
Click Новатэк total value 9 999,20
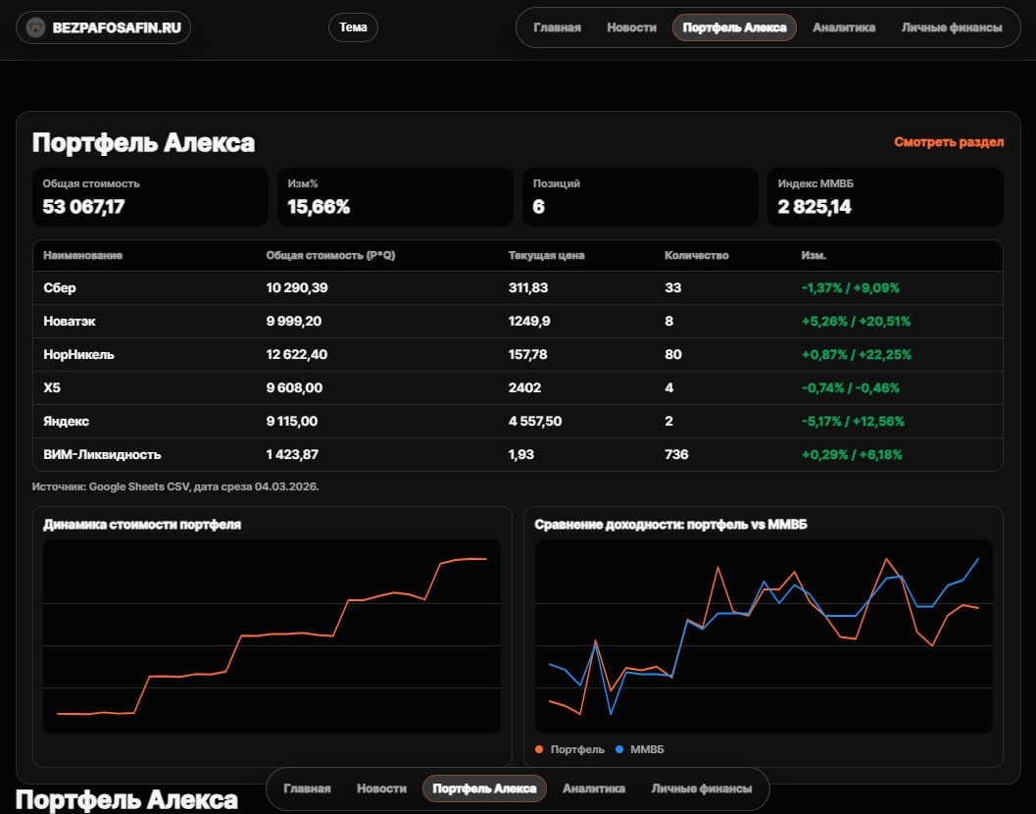pyautogui.click(x=293, y=322)
